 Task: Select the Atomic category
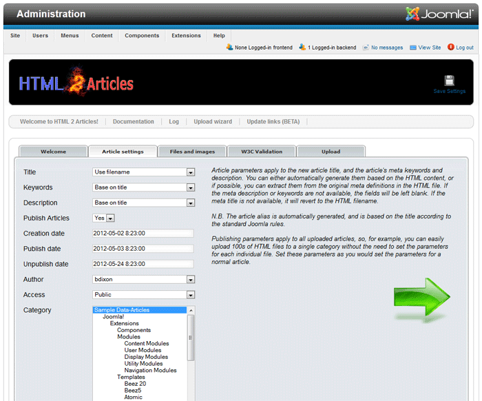(x=133, y=398)
